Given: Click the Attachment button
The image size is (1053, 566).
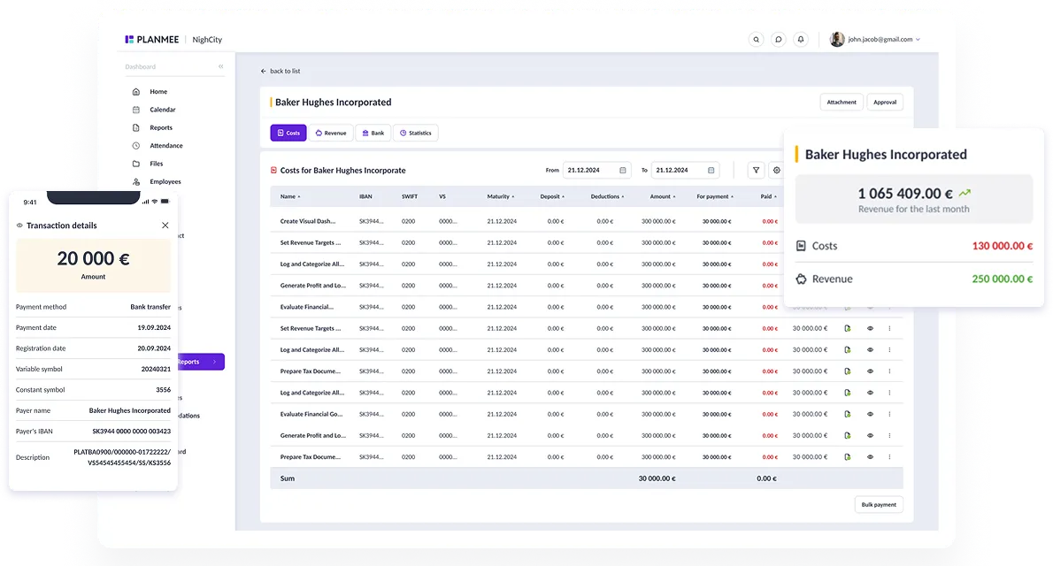Looking at the screenshot, I should (842, 102).
